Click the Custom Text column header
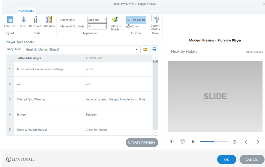265x167 pixels. click(118, 58)
